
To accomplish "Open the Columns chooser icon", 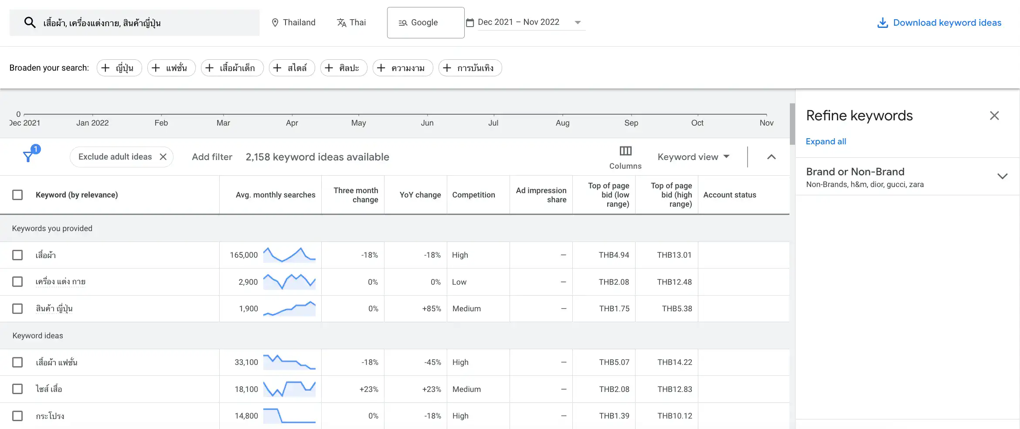I will pyautogui.click(x=625, y=151).
